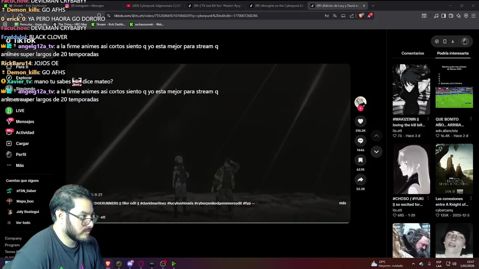Open the sachauzumaki Kick bookmark
The image size is (479, 269).
point(147,24)
